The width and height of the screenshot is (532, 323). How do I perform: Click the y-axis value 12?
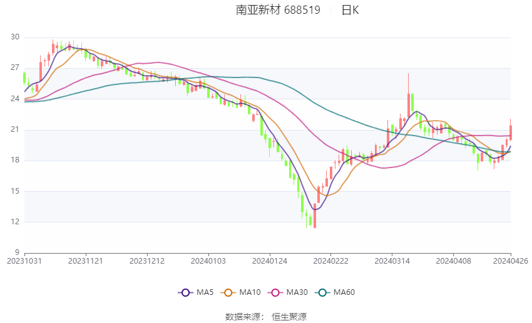coord(15,222)
